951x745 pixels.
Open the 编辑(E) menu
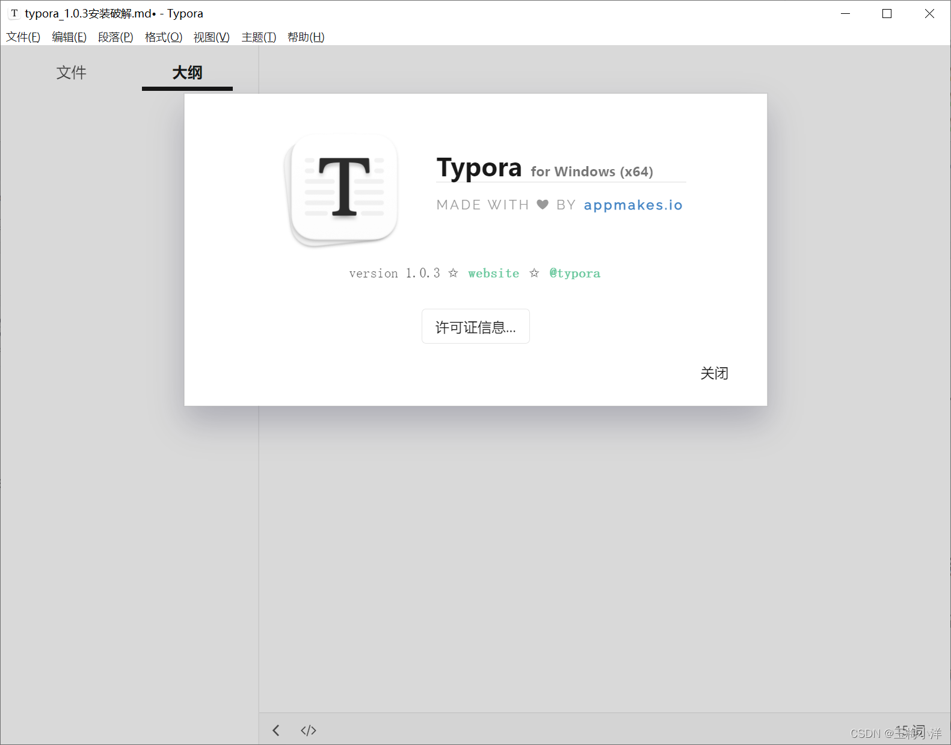tap(69, 37)
